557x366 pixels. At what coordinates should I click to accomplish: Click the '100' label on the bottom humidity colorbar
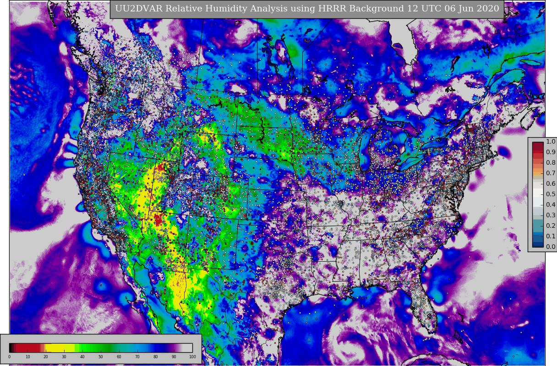tap(192, 357)
